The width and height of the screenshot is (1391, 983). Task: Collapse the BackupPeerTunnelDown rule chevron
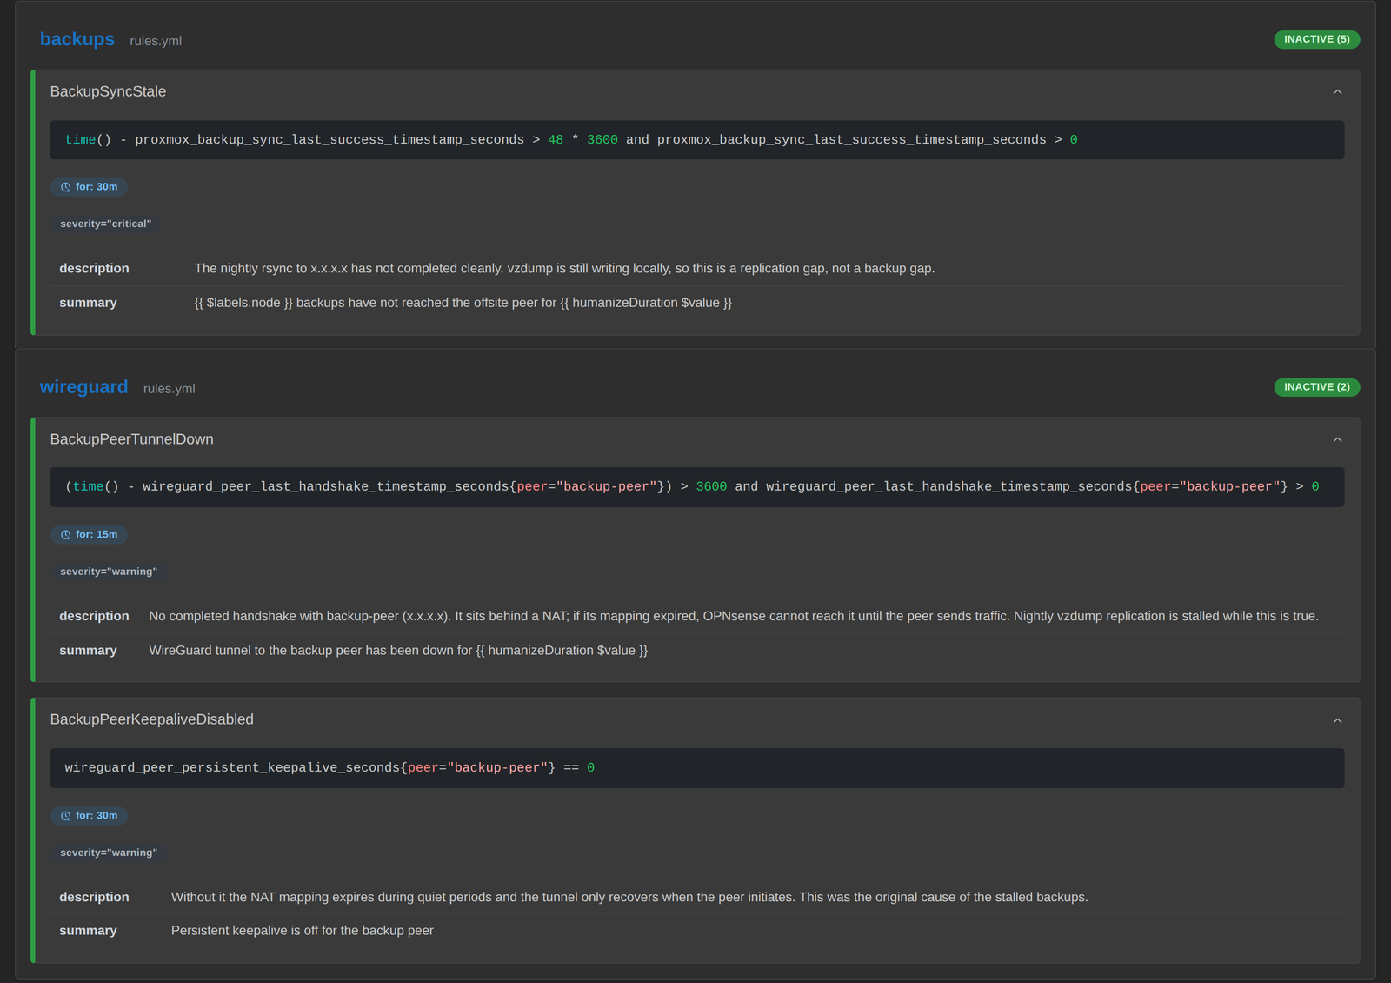[1337, 440]
